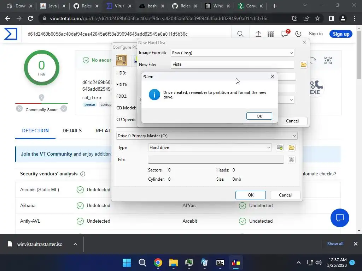
Task: Click the Sign up button
Action: tap(341, 34)
